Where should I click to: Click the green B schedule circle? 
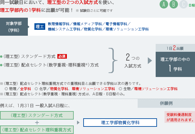click(174, 4)
